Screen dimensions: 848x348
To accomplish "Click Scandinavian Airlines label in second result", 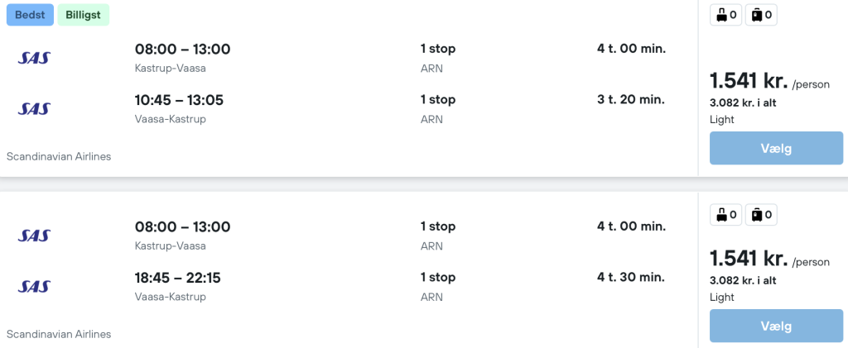I will (59, 334).
